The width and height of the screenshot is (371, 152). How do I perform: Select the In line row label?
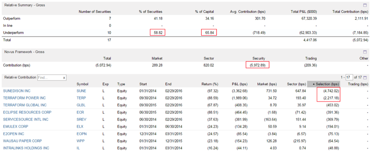coord(8,25)
